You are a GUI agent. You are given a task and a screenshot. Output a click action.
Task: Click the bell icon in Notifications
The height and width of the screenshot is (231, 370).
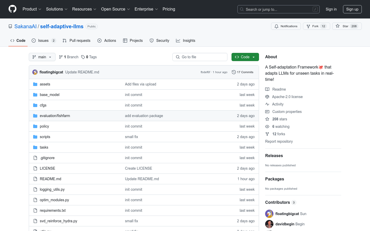click(x=276, y=26)
